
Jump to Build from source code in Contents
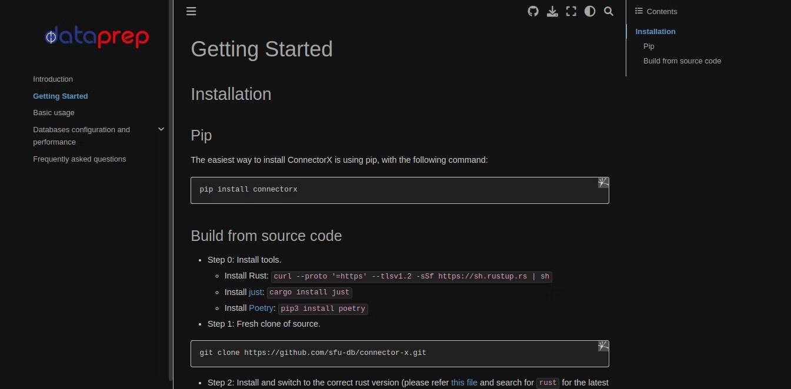(682, 61)
